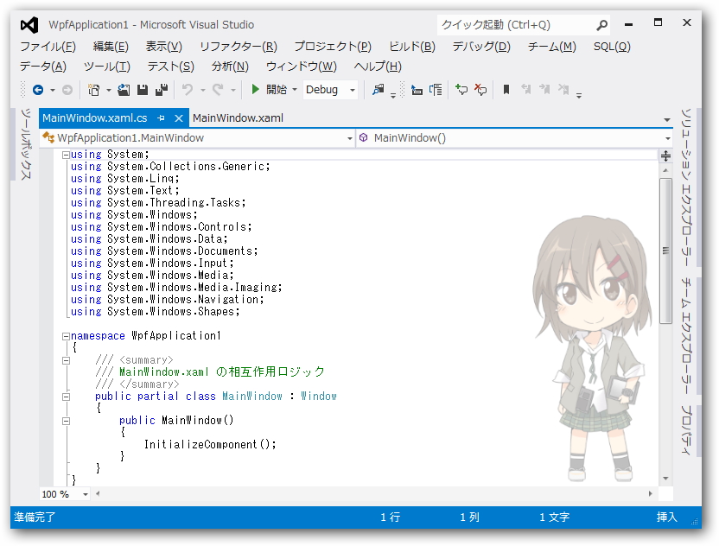The image size is (719, 546).
Task: Start debugging with the 開始 button
Action: pyautogui.click(x=269, y=89)
